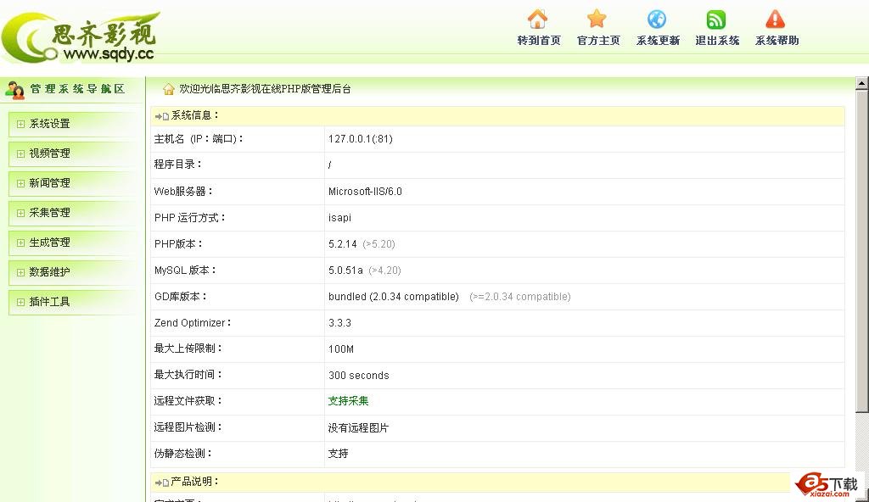This screenshot has width=869, height=502.
Task: Click the home icon for 转到首页
Action: pyautogui.click(x=537, y=19)
